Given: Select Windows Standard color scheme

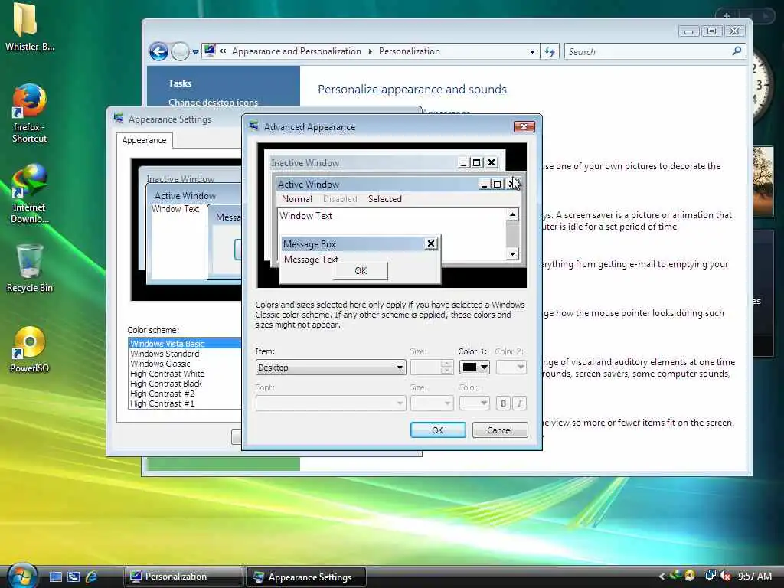Looking at the screenshot, I should pos(185,354).
